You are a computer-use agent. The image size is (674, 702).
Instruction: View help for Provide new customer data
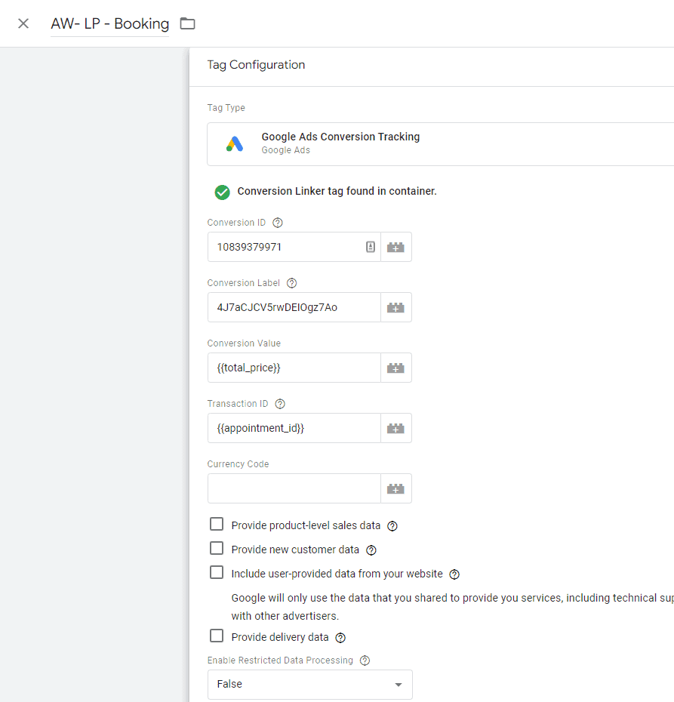click(x=371, y=550)
